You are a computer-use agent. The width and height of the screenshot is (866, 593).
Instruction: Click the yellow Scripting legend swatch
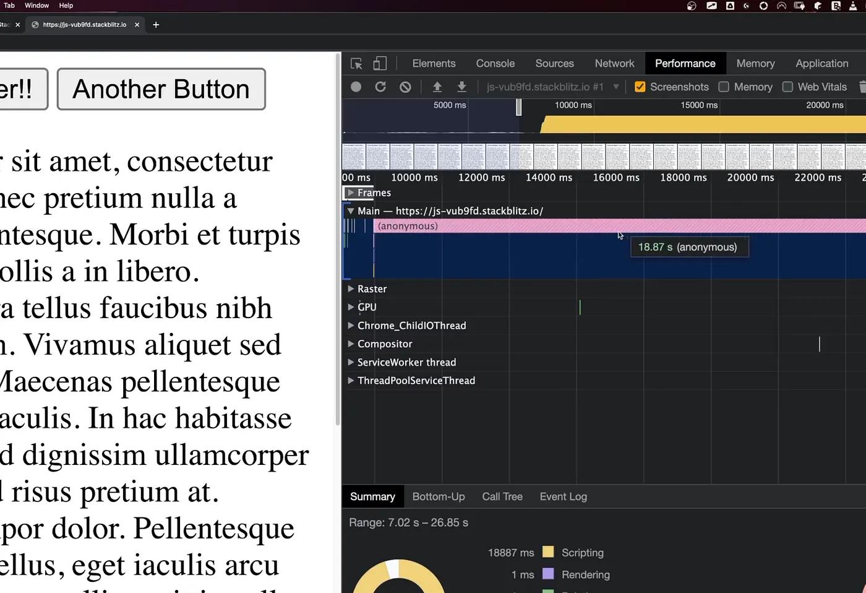tap(548, 552)
